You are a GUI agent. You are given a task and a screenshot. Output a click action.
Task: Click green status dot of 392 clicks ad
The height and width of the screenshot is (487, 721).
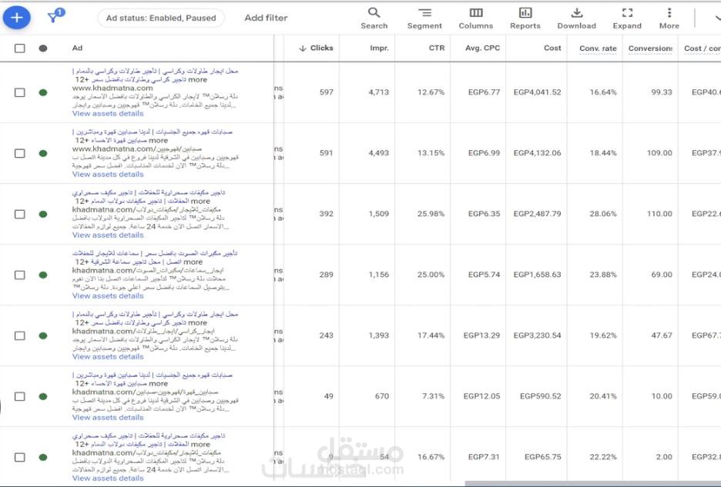[x=43, y=214]
